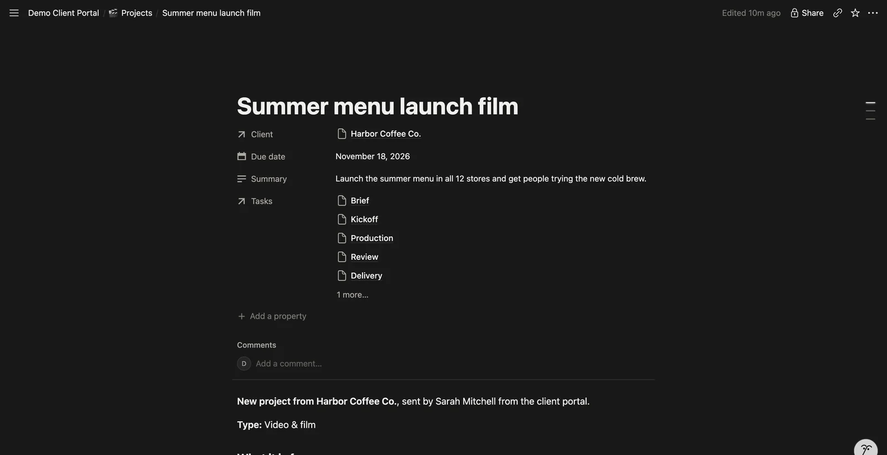This screenshot has height=455, width=887.
Task: Expand the 1 more... tasks
Action: point(353,295)
